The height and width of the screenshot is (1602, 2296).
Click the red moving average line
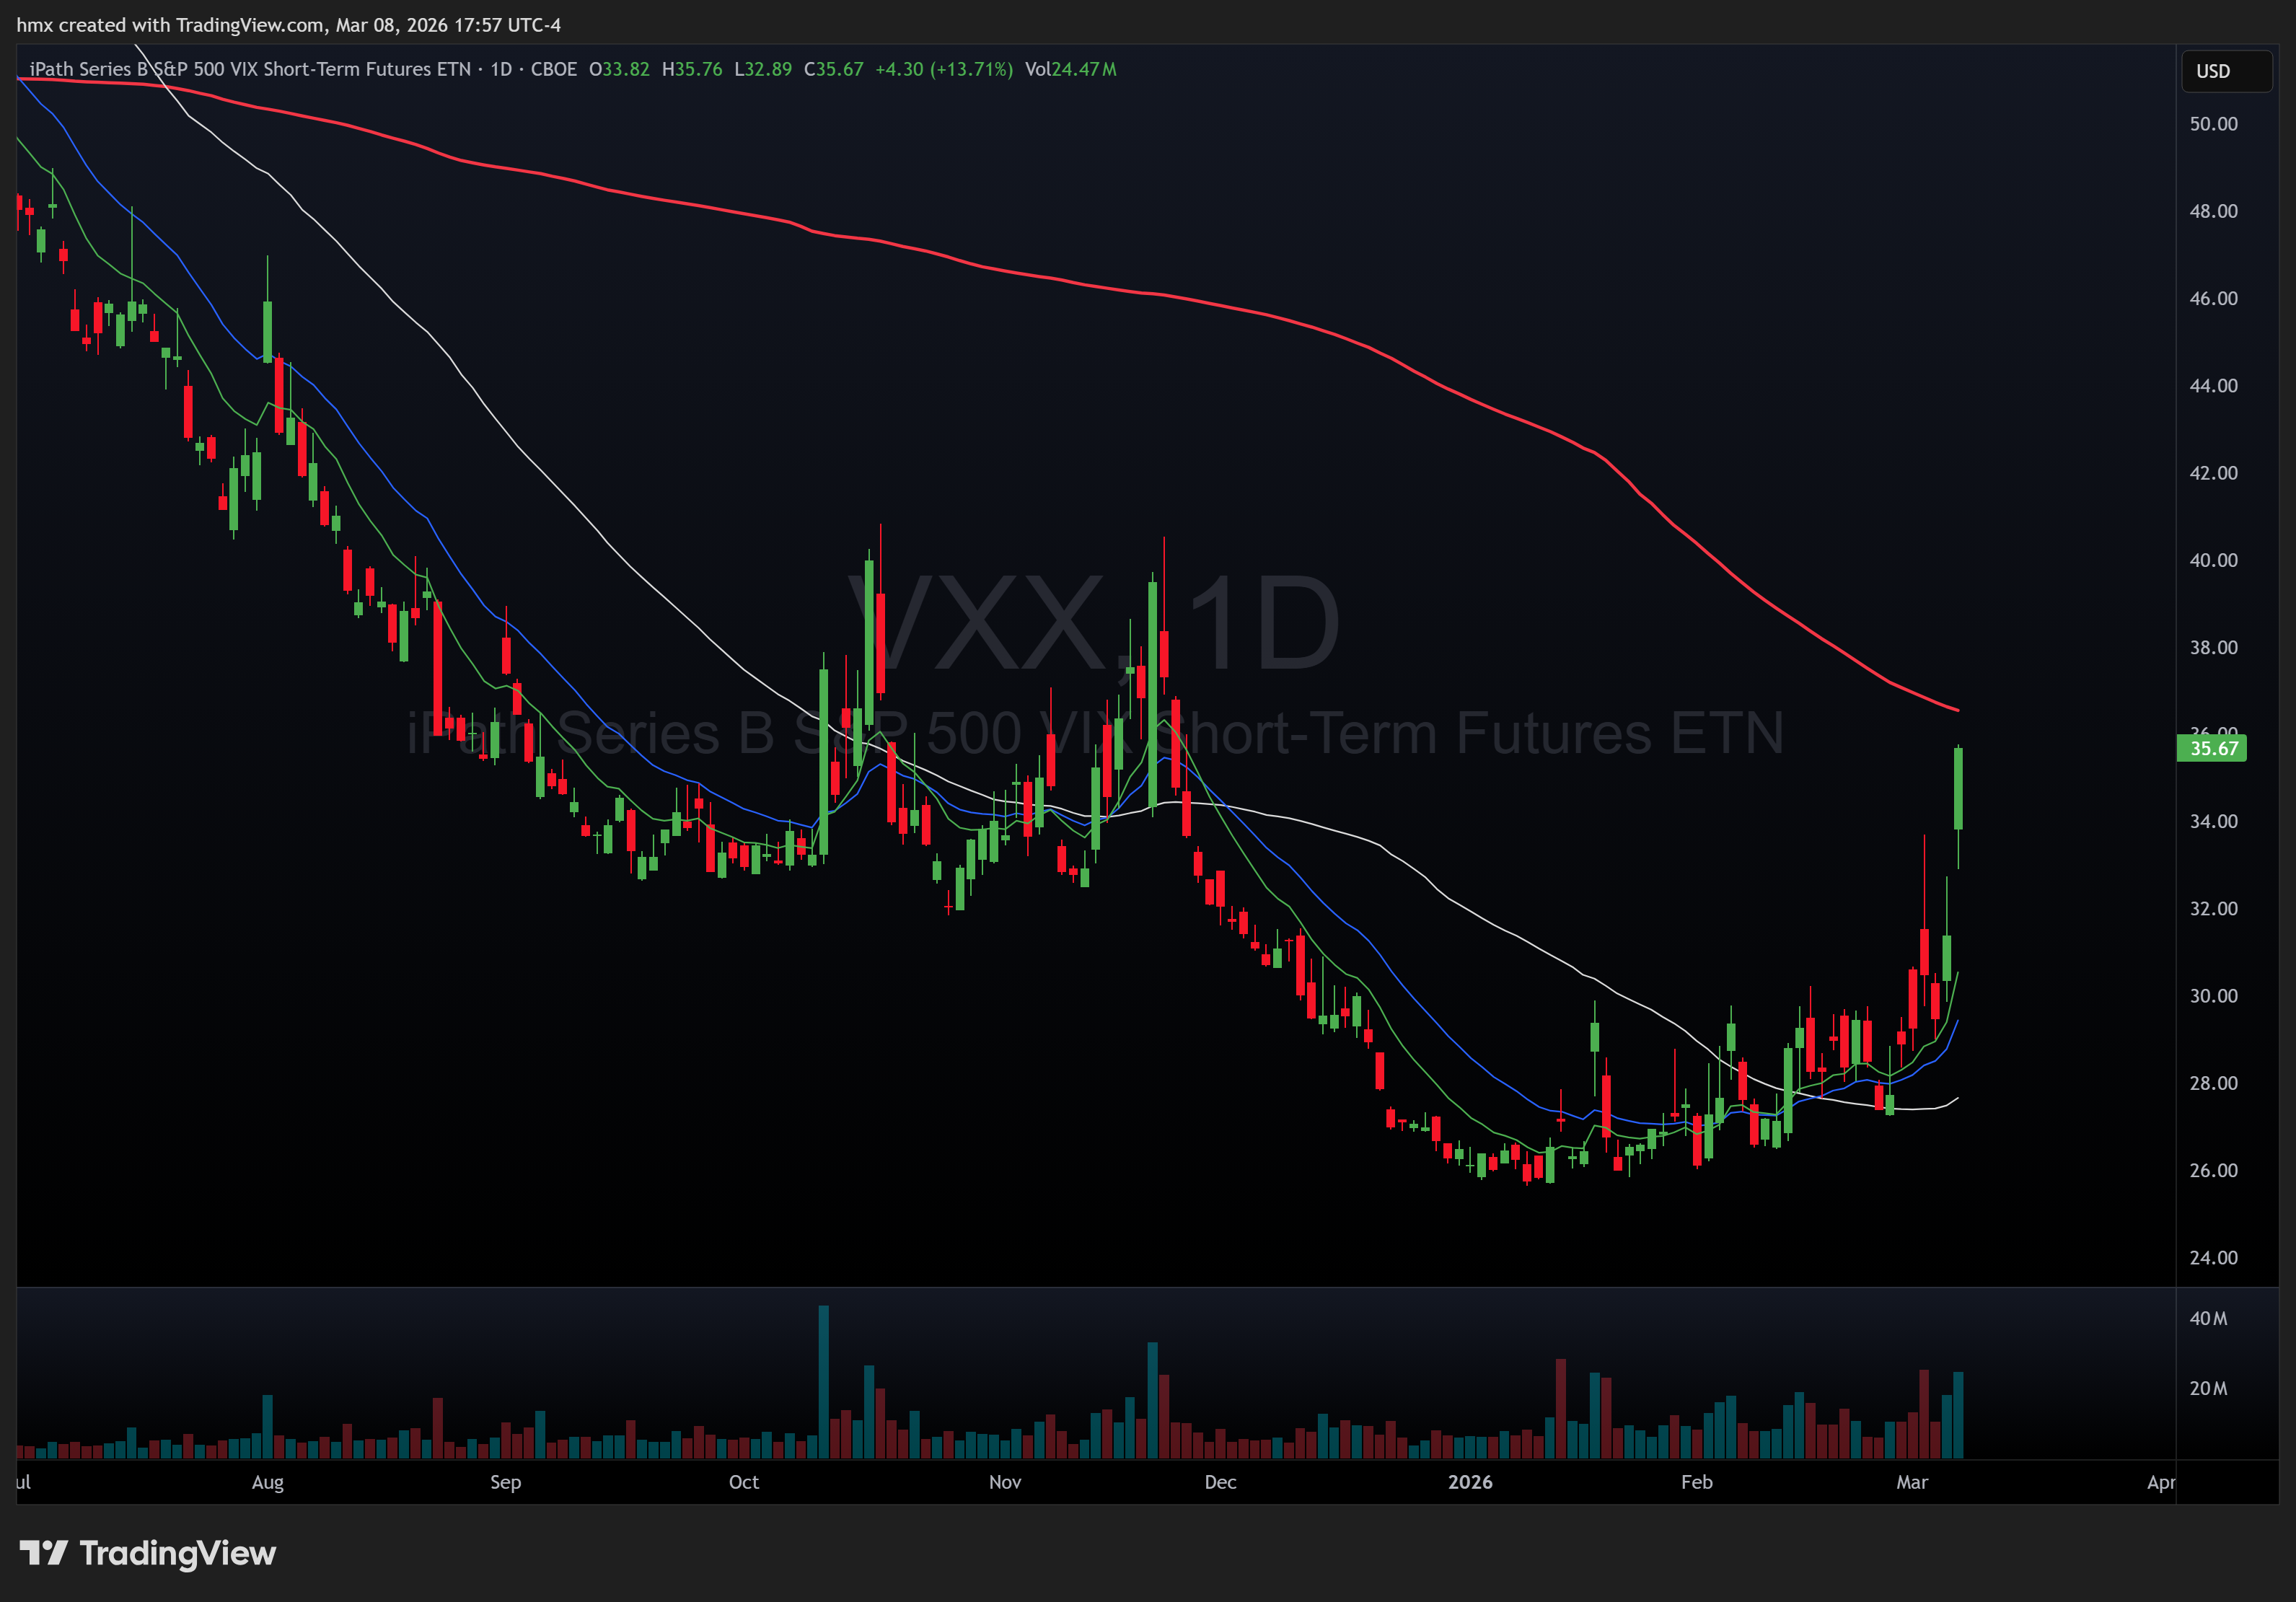click(1000, 270)
